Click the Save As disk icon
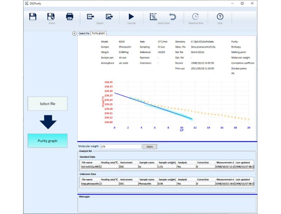 51,16
